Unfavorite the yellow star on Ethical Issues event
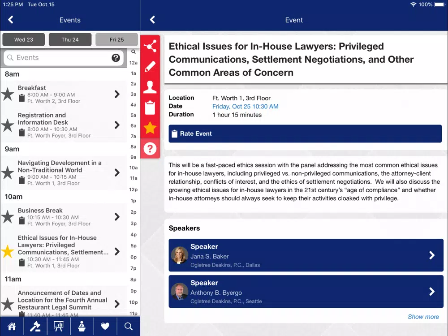The width and height of the screenshot is (448, 336). point(8,251)
